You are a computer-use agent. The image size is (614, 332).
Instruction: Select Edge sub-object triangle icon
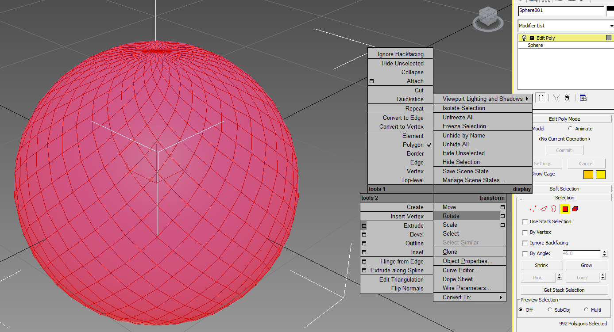(x=544, y=209)
